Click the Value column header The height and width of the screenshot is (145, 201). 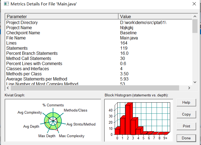(x=155, y=16)
